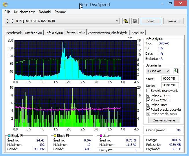Image resolution: width=189 pixels, height=156 pixels.
Task: Click the Zaawansowane settings button
Action: 164,120
